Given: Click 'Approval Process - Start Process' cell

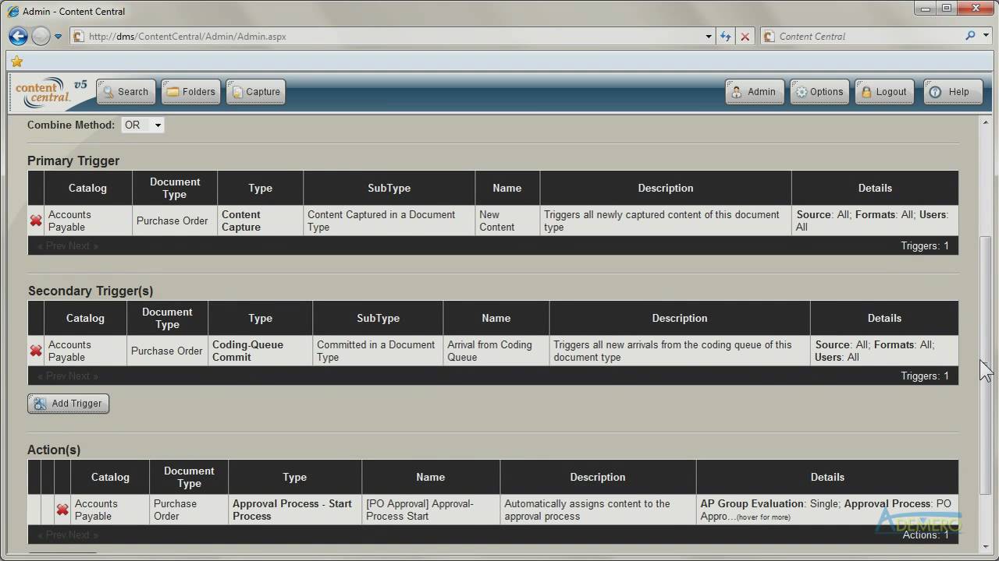Looking at the screenshot, I should tap(295, 510).
